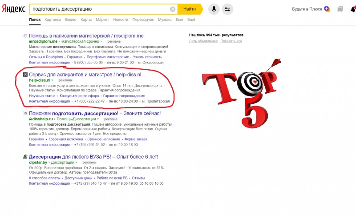Click Показать все link

coord(231,41)
